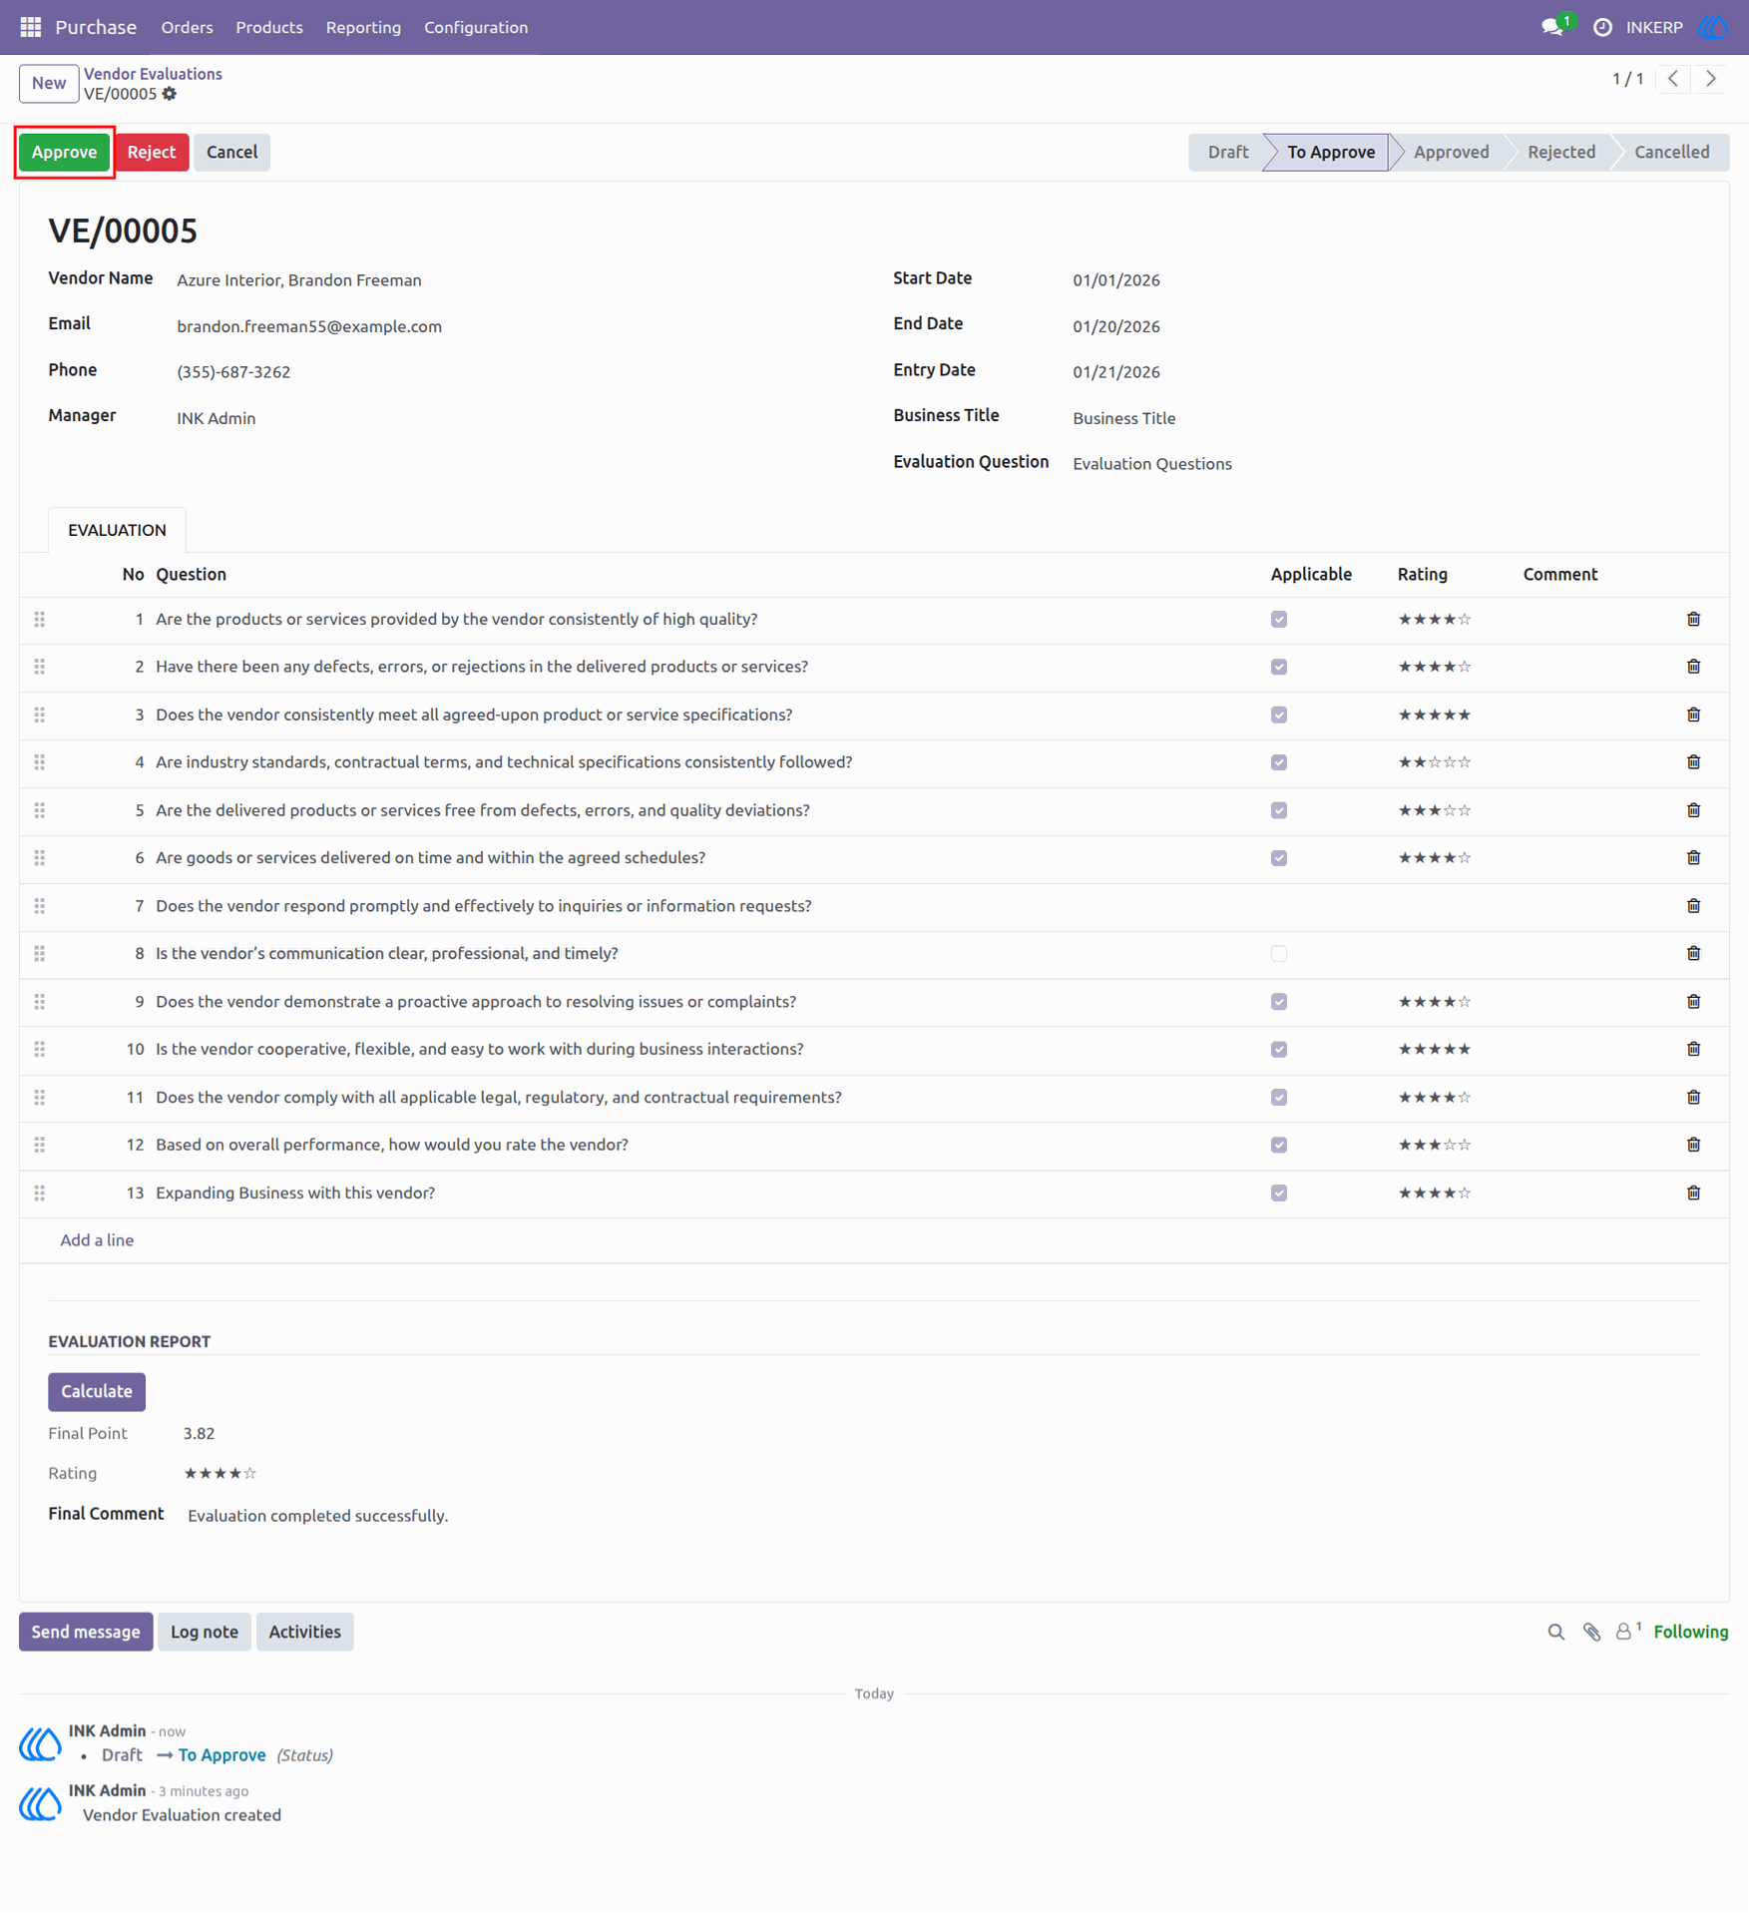Go to previous record arrow
The width and height of the screenshot is (1749, 1916).
click(1673, 79)
